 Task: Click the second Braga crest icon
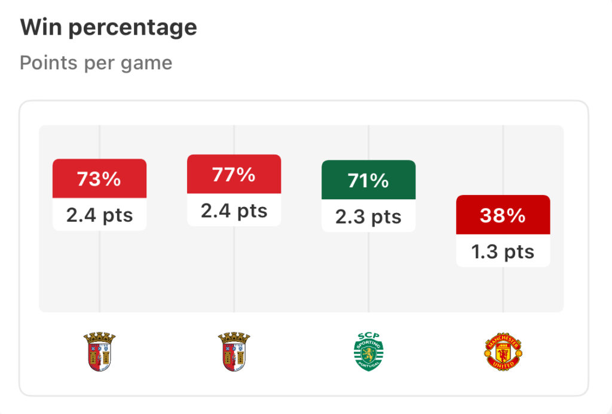click(x=234, y=351)
